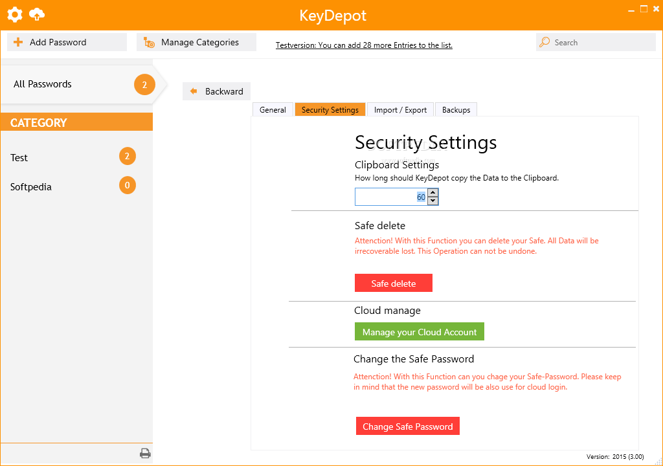
Task: Click the Cloud manage label
Action: tap(387, 311)
